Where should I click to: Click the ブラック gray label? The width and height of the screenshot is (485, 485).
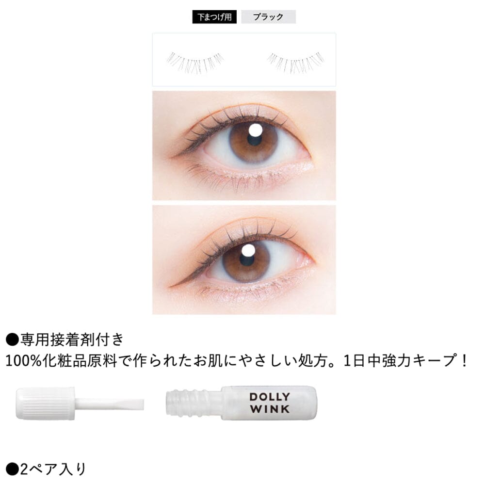click(269, 16)
